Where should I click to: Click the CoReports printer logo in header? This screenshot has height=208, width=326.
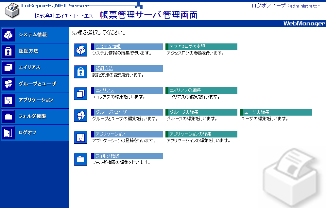(12, 10)
